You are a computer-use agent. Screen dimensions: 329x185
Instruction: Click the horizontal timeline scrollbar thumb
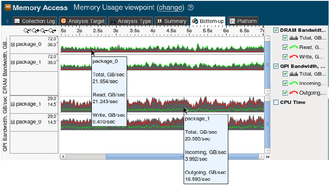[183, 157]
